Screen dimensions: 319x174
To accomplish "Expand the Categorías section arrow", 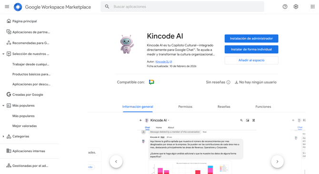I will click(x=3, y=136).
